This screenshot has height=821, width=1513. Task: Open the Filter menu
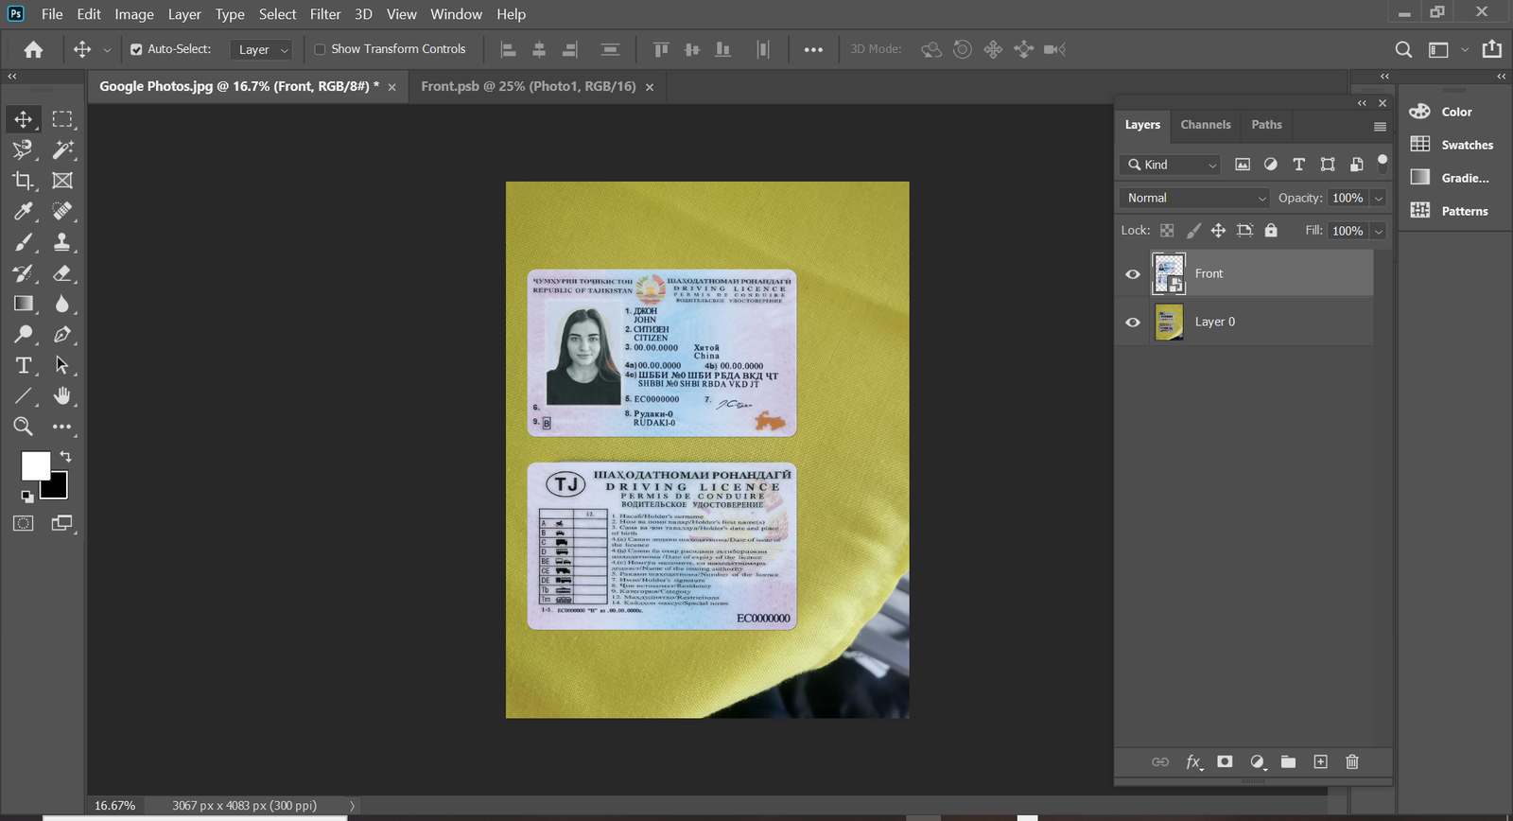324,14
